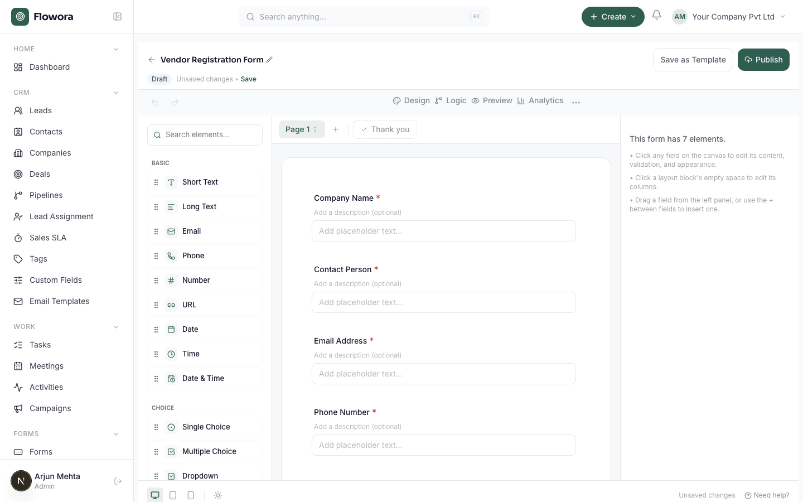Click the Save link

pyautogui.click(x=249, y=79)
